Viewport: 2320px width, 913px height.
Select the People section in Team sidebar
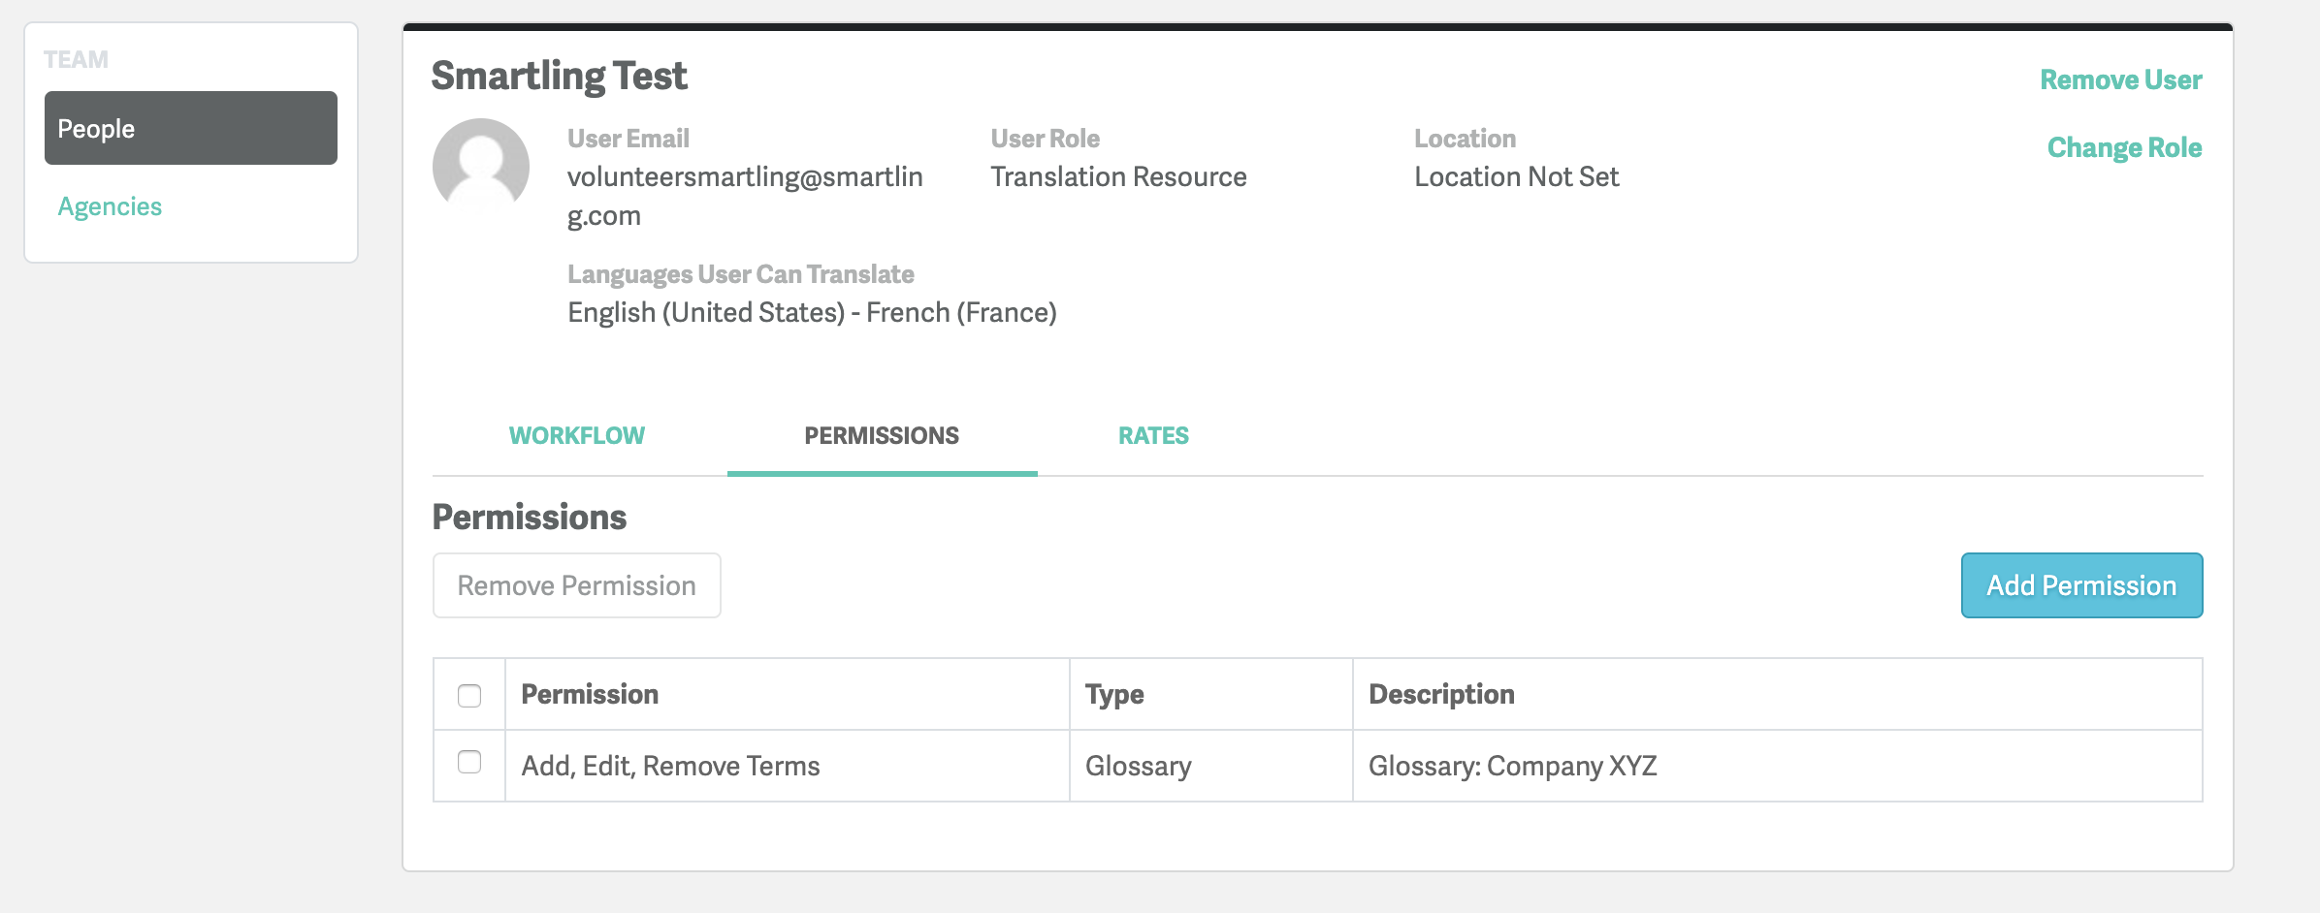click(x=190, y=128)
